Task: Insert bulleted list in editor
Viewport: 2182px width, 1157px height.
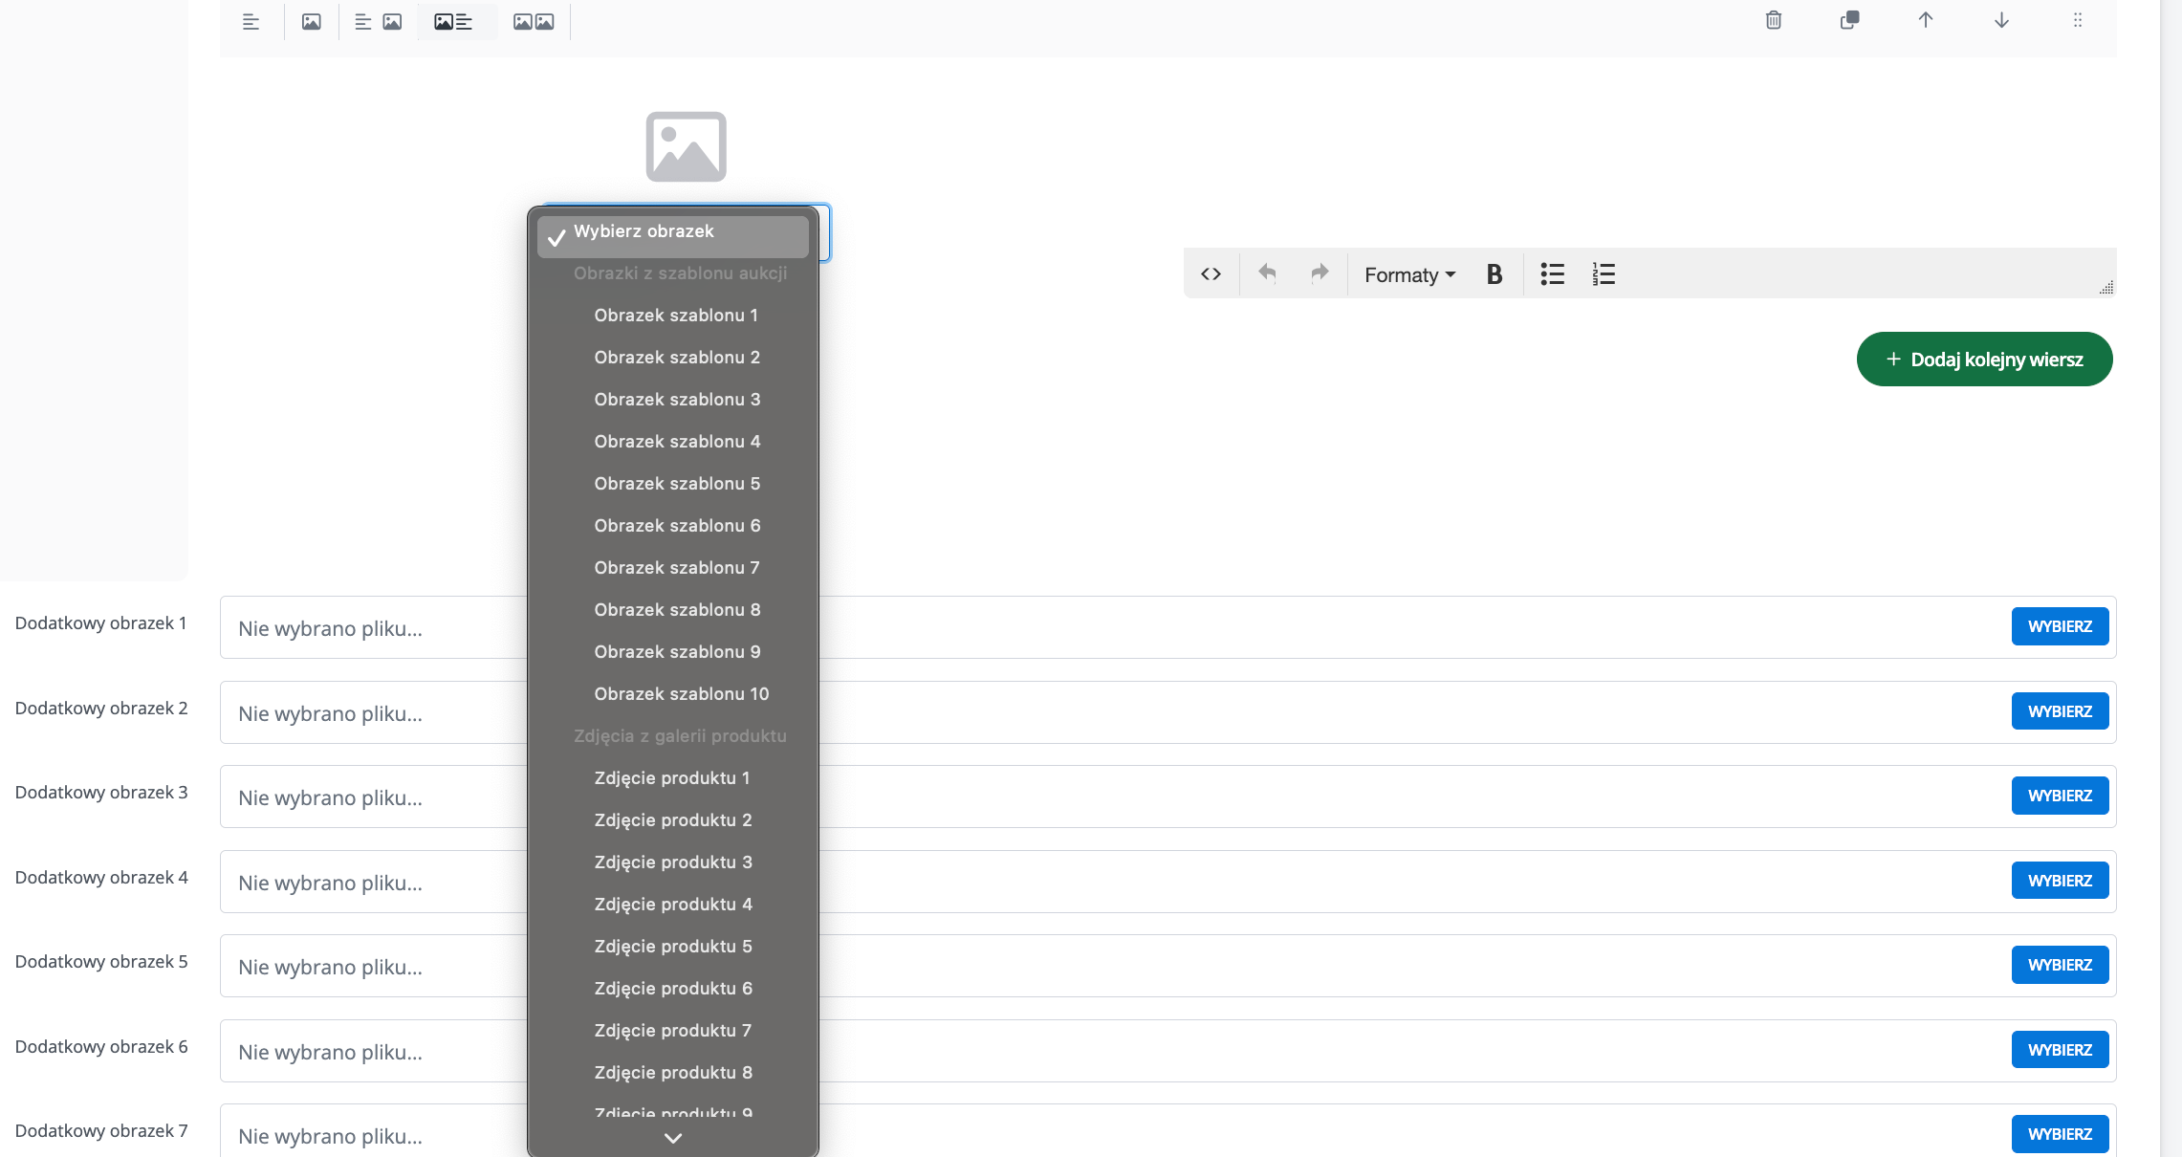Action: point(1552,274)
